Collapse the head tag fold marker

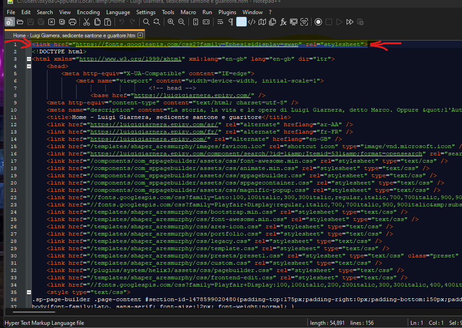click(x=29, y=66)
